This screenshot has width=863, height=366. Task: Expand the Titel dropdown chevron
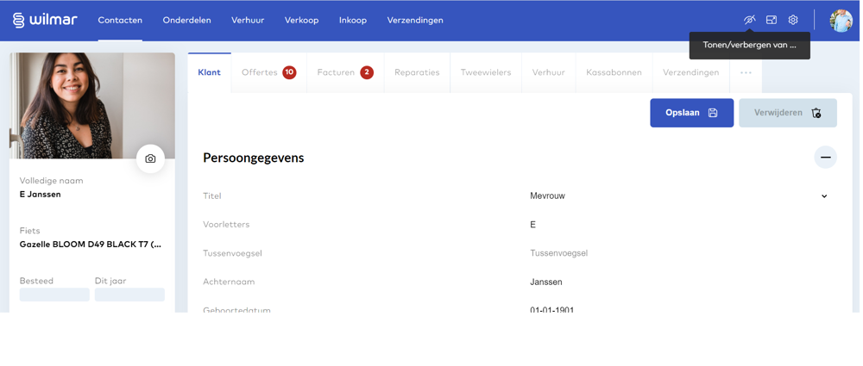click(x=824, y=196)
